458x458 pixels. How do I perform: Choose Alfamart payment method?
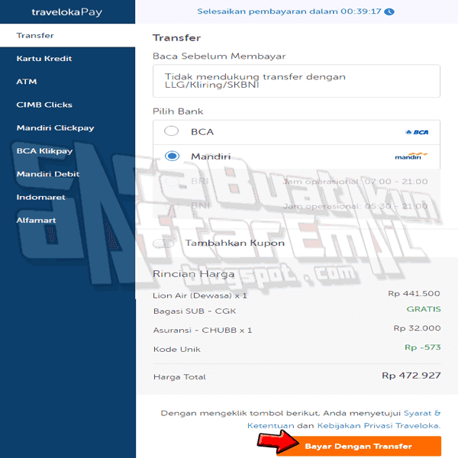tap(36, 221)
